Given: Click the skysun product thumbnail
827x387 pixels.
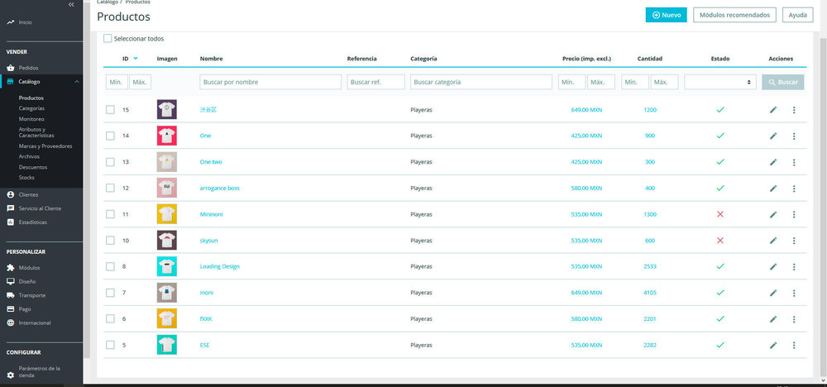Looking at the screenshot, I should point(167,241).
